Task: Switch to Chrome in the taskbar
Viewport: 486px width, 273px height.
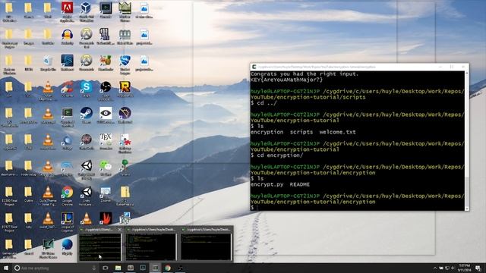Action: pos(168,268)
